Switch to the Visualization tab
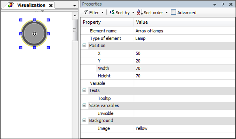 31,5
